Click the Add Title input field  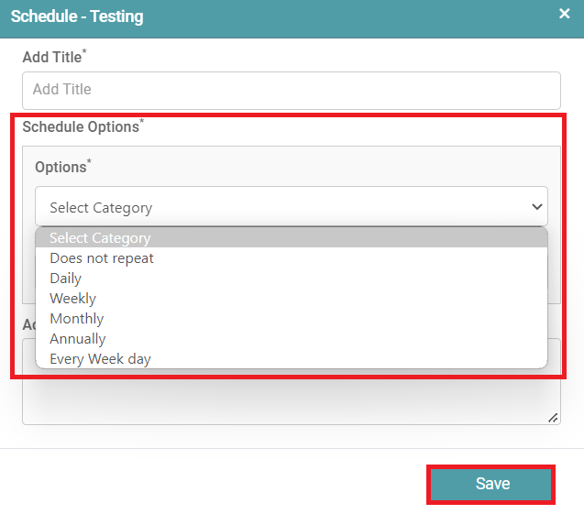point(291,90)
